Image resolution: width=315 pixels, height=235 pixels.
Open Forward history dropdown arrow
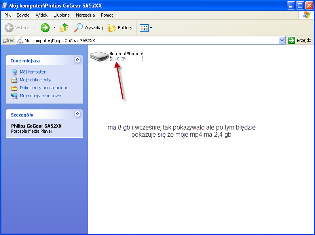pyautogui.click(x=54, y=28)
